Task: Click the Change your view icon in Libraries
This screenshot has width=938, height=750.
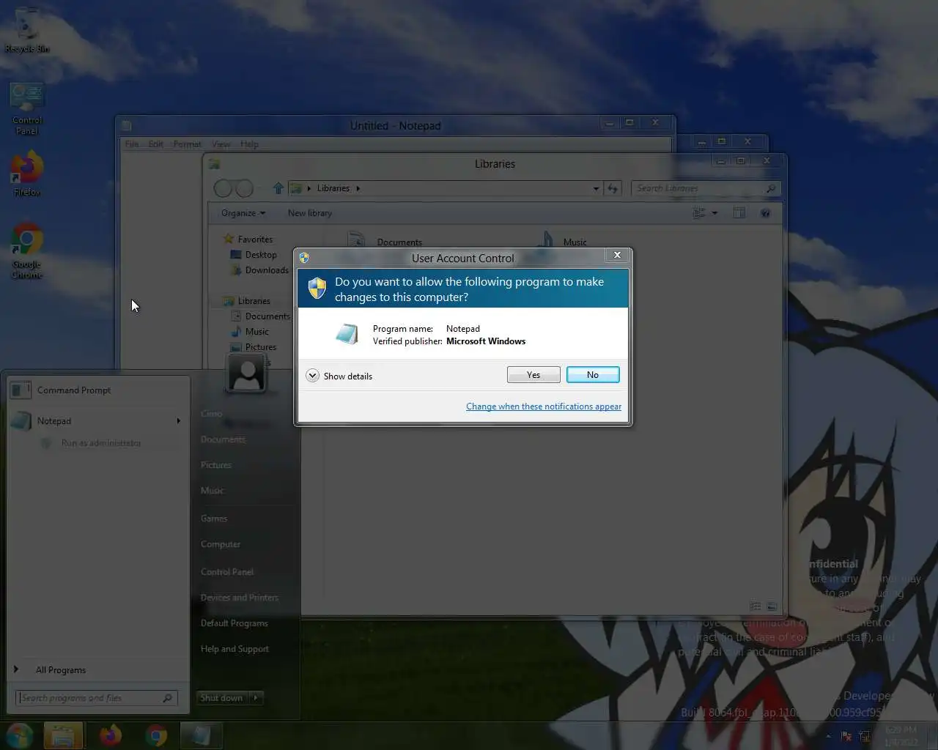Action: pos(698,213)
